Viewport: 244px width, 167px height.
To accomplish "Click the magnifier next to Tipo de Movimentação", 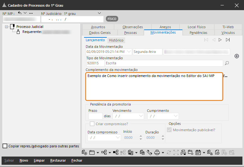I will tap(227, 63).
